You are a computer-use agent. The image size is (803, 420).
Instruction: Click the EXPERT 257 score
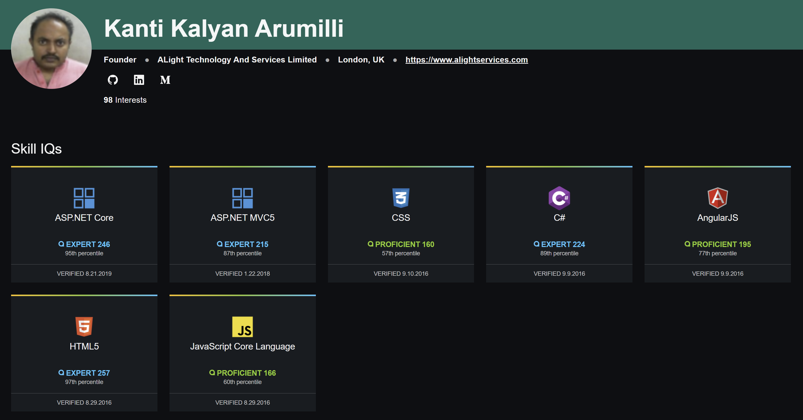[88, 373]
